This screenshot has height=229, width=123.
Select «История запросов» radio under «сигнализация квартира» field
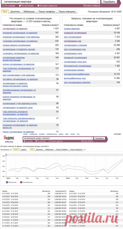tap(39, 6)
